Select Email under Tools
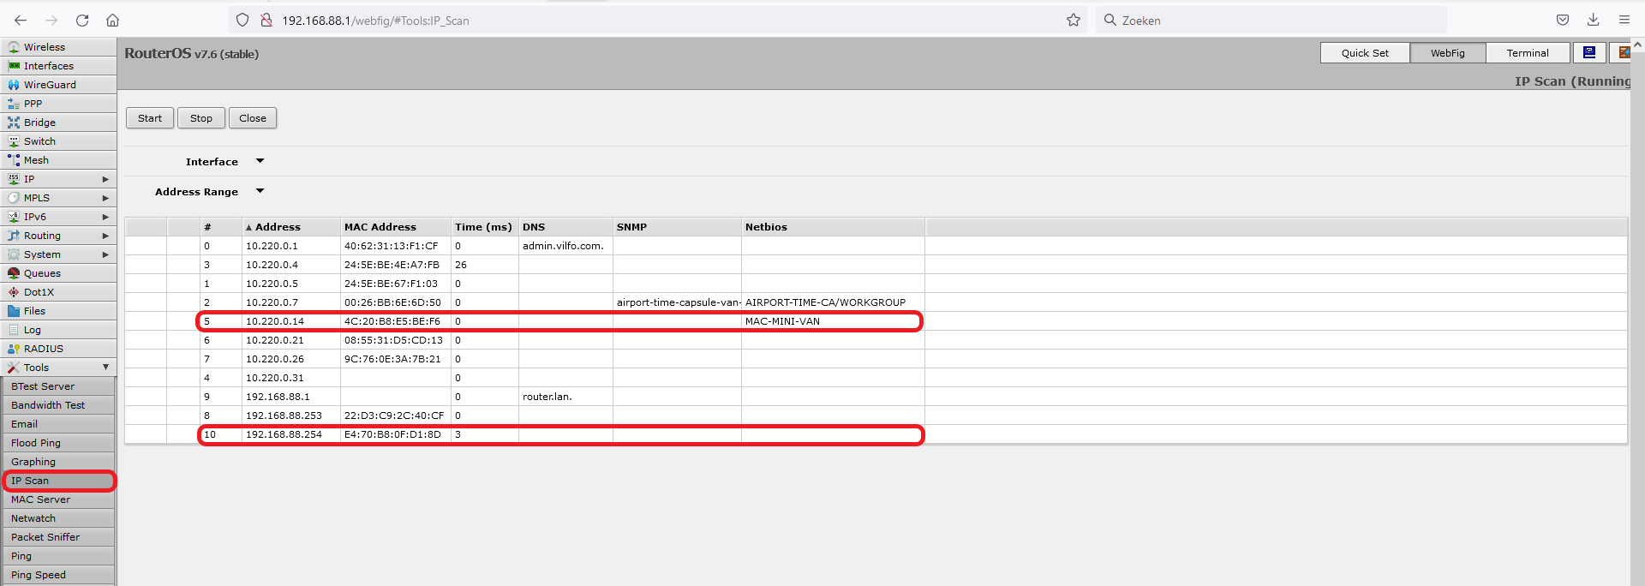This screenshot has height=586, width=1645. click(x=58, y=424)
